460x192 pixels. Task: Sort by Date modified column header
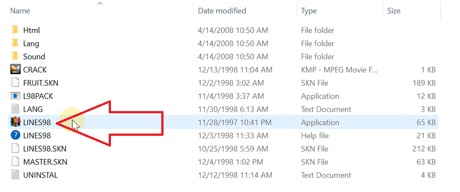point(222,11)
